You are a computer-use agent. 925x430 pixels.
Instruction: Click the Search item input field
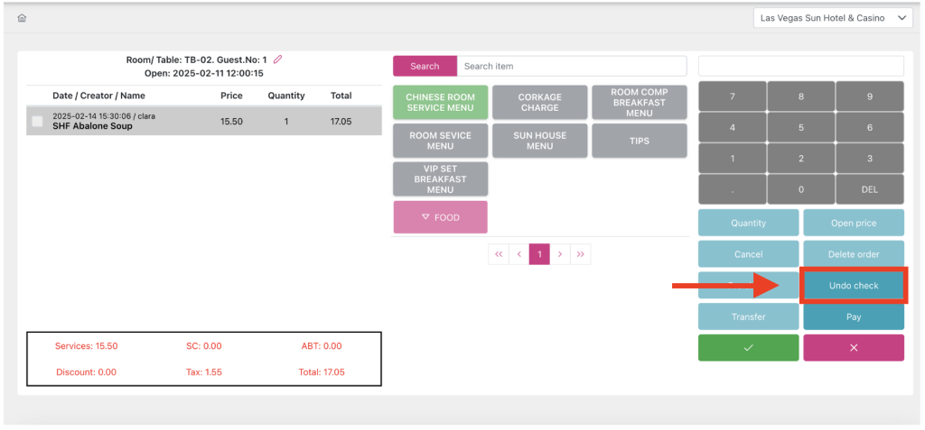(571, 66)
